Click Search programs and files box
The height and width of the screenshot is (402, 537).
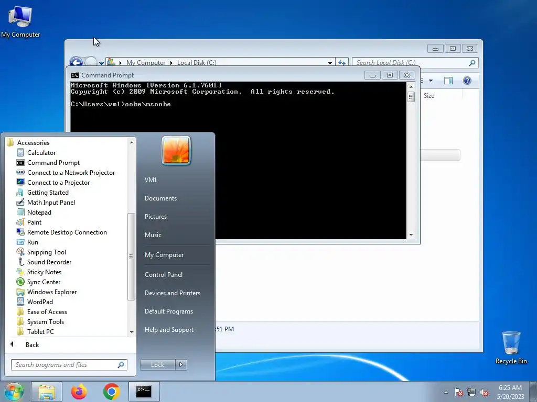[69, 365]
